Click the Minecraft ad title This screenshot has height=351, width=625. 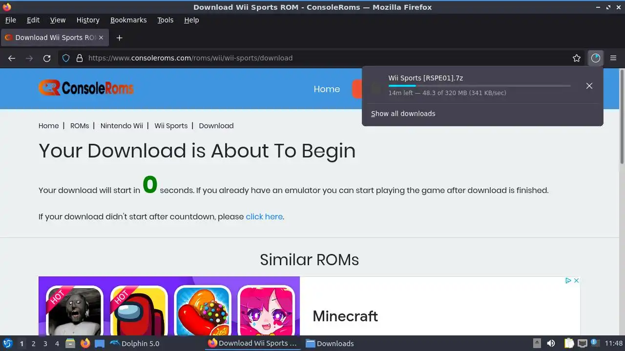click(345, 316)
